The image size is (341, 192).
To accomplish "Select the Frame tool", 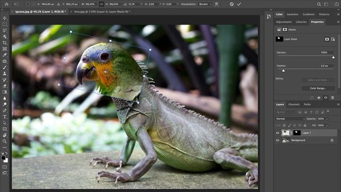I will (x=5, y=49).
